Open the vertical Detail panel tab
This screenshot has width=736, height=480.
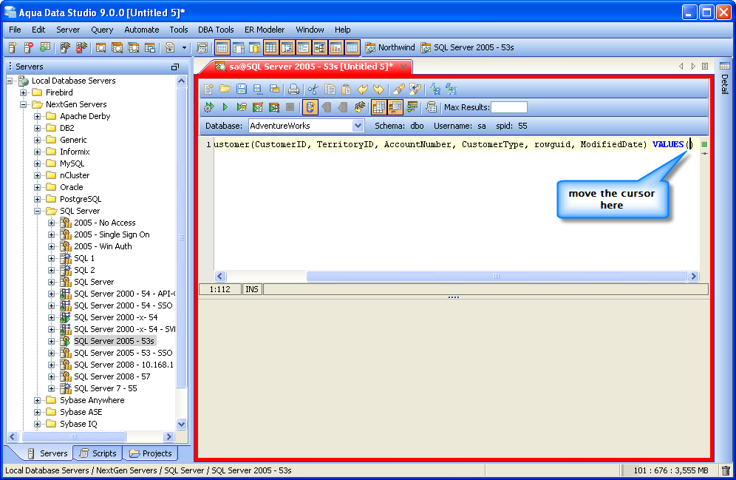[725, 78]
